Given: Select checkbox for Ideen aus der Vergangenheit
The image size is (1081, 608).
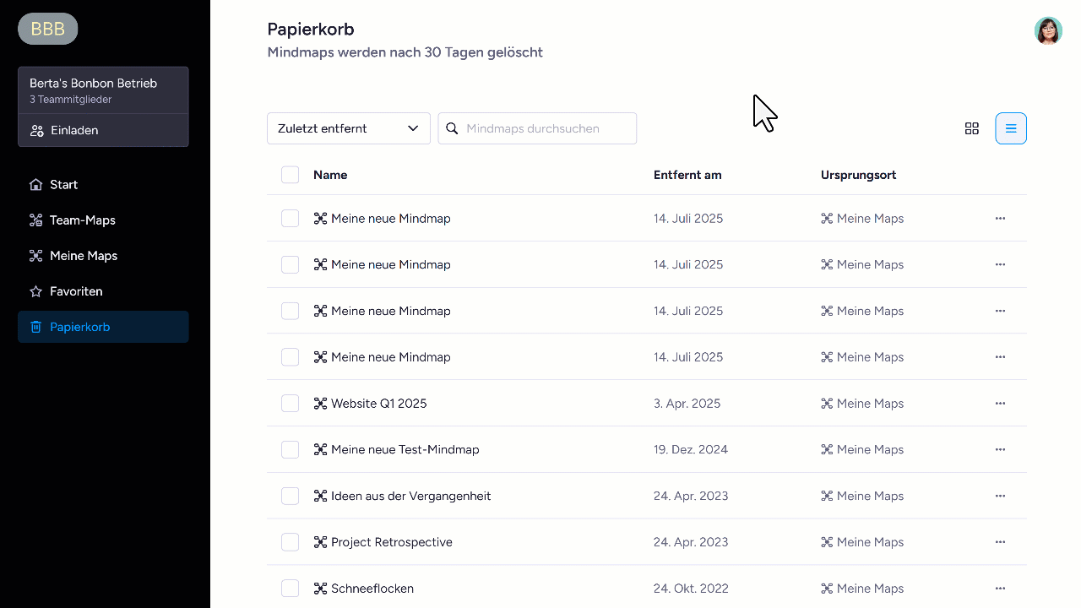Looking at the screenshot, I should pos(290,496).
